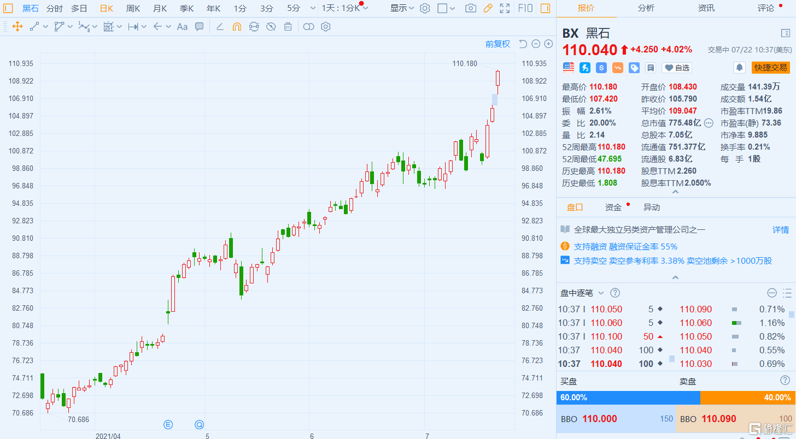Hide all drawings with eye-slash icon

(271, 26)
